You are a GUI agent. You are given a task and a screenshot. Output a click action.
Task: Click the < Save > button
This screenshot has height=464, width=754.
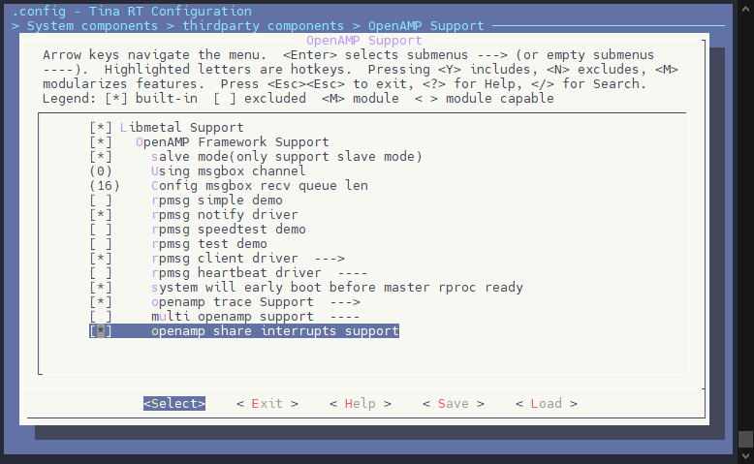pos(453,403)
